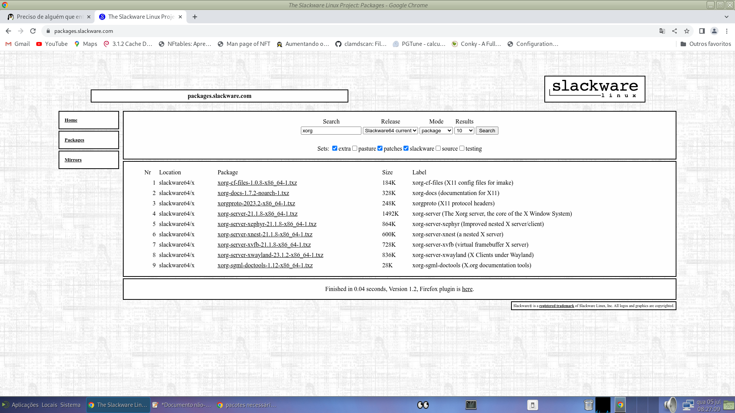Click the search field containing 'xorg'
735x413 pixels.
[331, 131]
